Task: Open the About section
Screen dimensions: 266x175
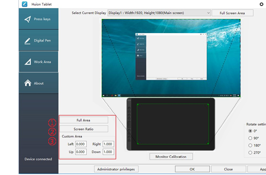Action: coord(39,83)
